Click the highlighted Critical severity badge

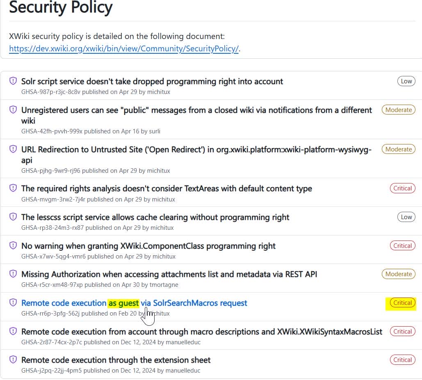point(402,303)
